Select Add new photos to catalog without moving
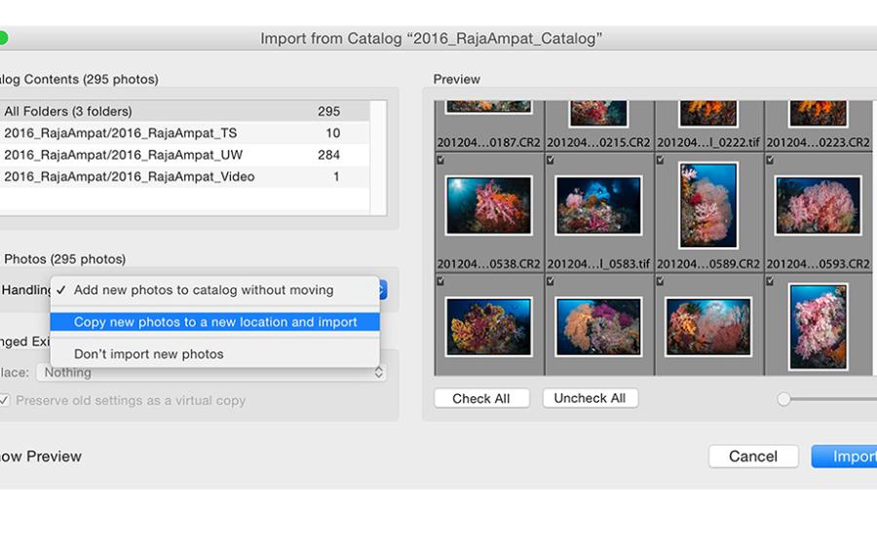The height and width of the screenshot is (545, 877). click(204, 290)
